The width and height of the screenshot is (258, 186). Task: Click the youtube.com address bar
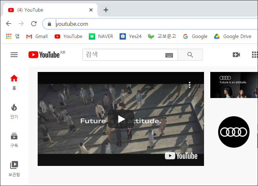[x=150, y=24]
